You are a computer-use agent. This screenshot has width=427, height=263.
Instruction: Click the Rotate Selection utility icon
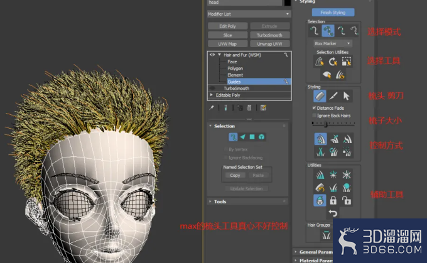(x=333, y=62)
